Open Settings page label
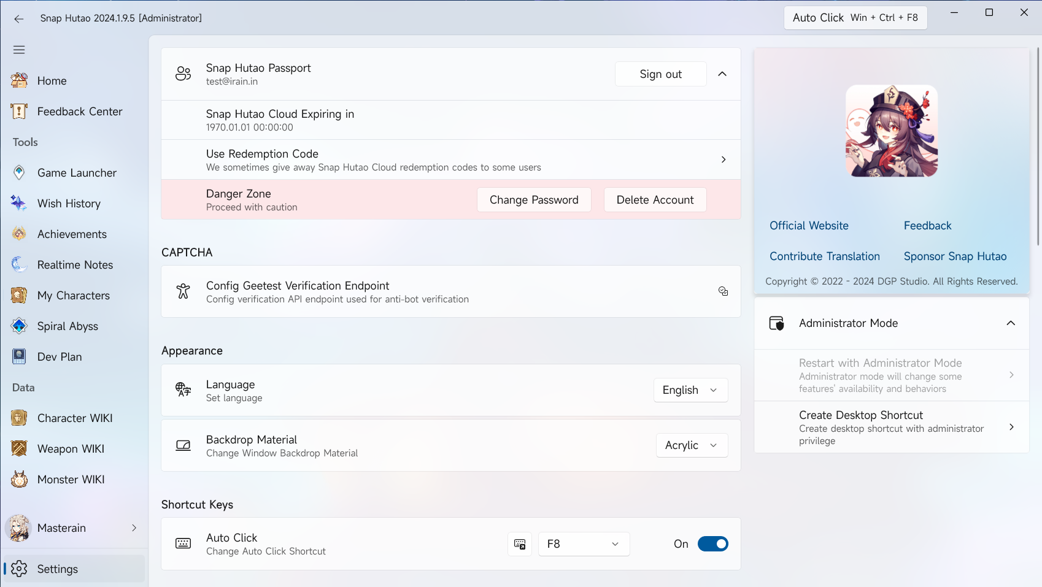The height and width of the screenshot is (587, 1042). (x=58, y=569)
